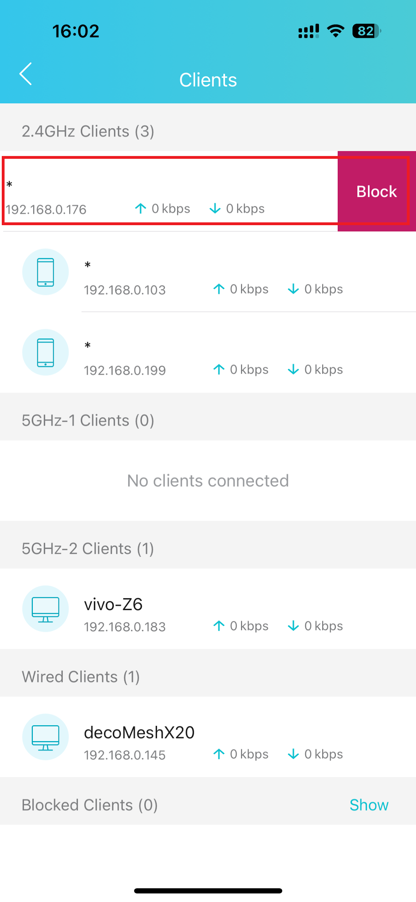Go back using the back chevron

(x=25, y=74)
